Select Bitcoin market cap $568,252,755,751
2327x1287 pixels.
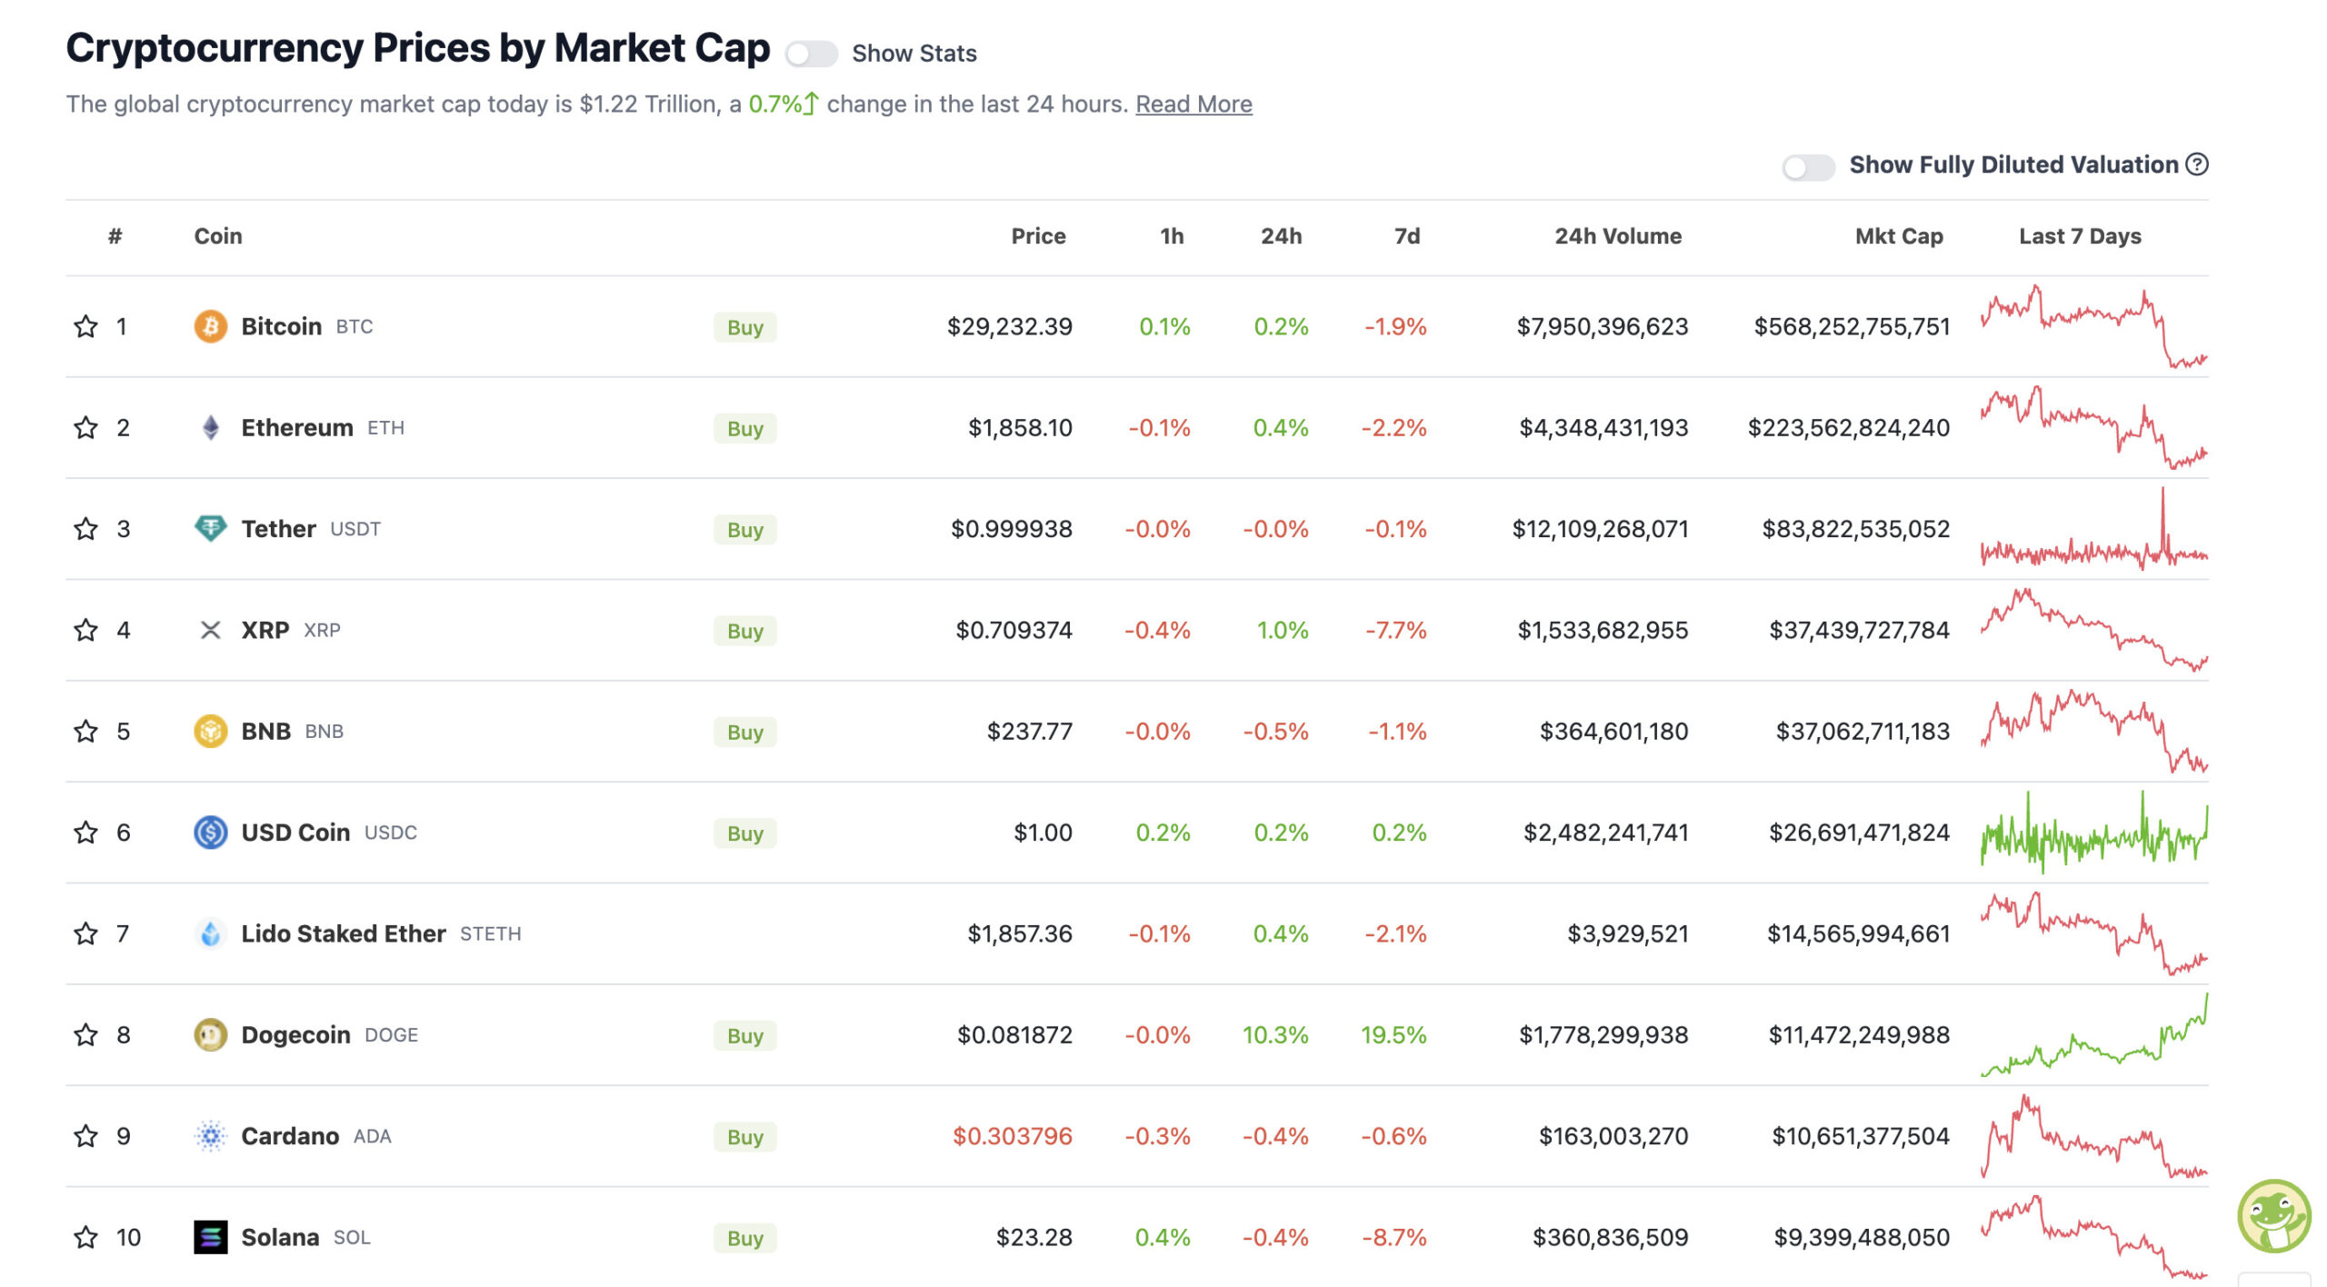[1852, 326]
